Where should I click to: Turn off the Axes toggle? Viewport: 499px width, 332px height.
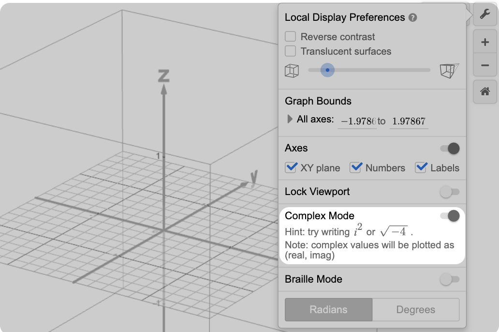tap(450, 149)
